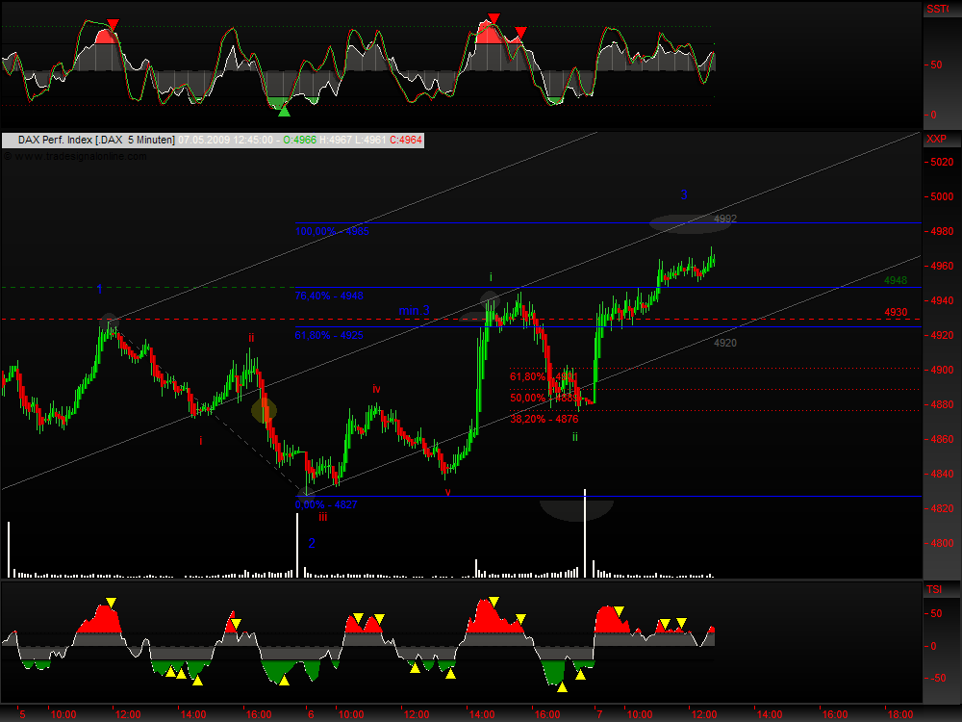The image size is (962, 722).
Task: Select the blue wave 3 label
Action: point(684,194)
